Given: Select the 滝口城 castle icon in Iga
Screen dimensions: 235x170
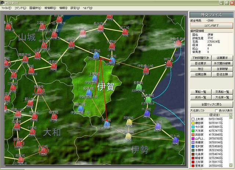Looking at the screenshot, I should pos(80,109).
